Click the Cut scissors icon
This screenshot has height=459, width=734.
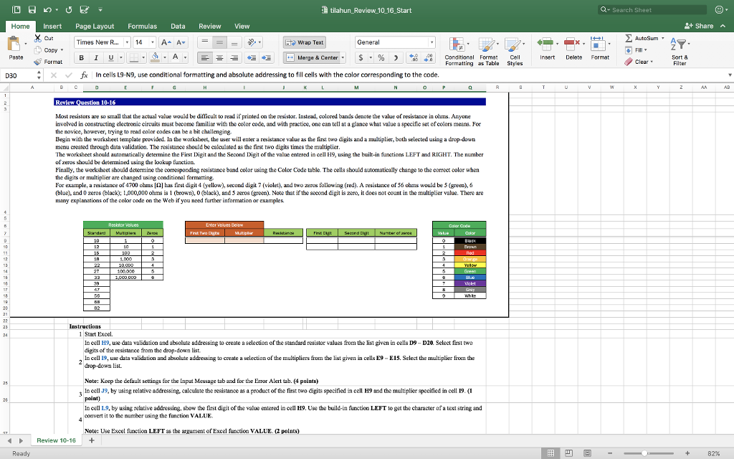point(37,38)
